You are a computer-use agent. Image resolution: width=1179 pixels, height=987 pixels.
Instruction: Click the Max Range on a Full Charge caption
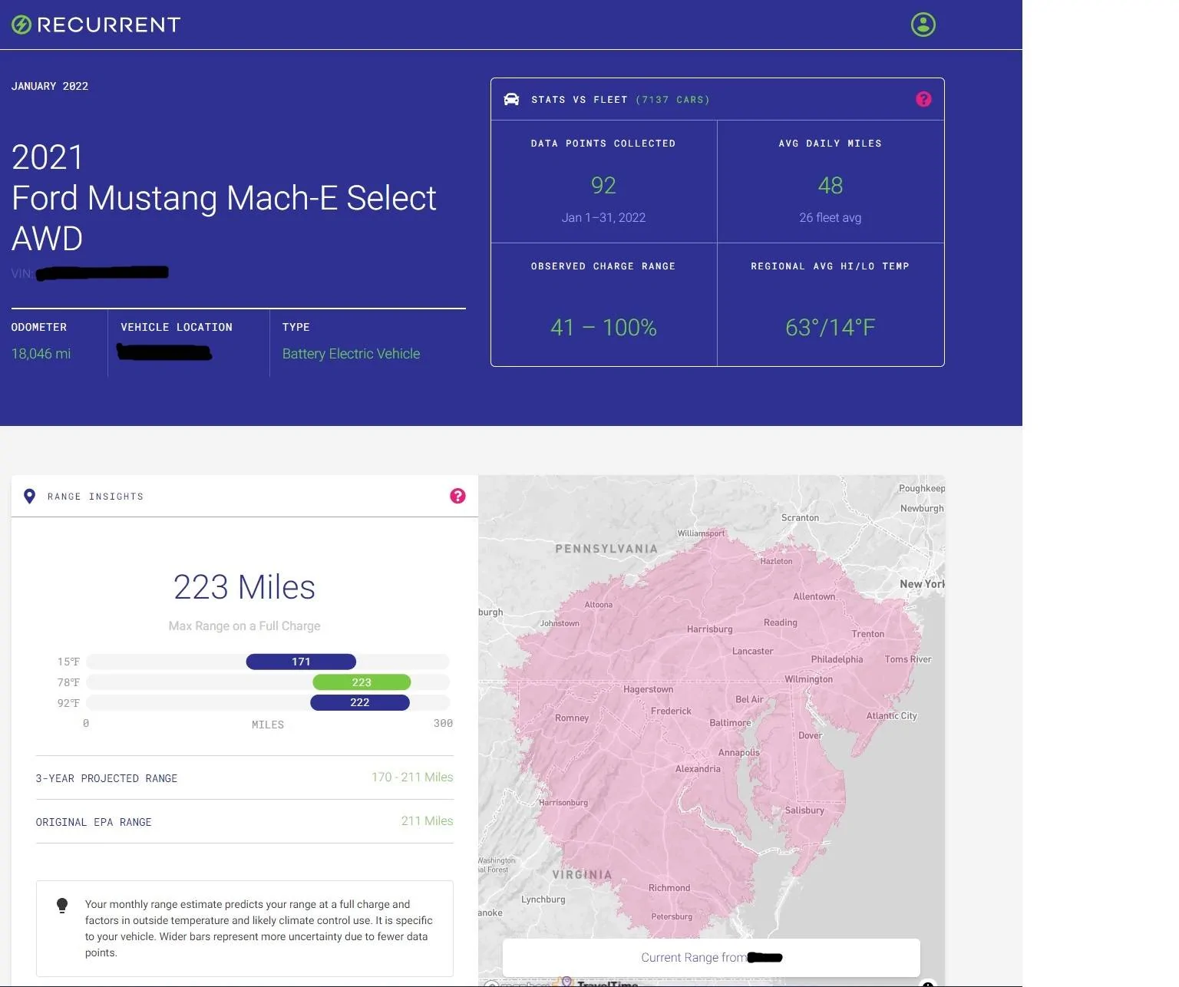point(244,626)
